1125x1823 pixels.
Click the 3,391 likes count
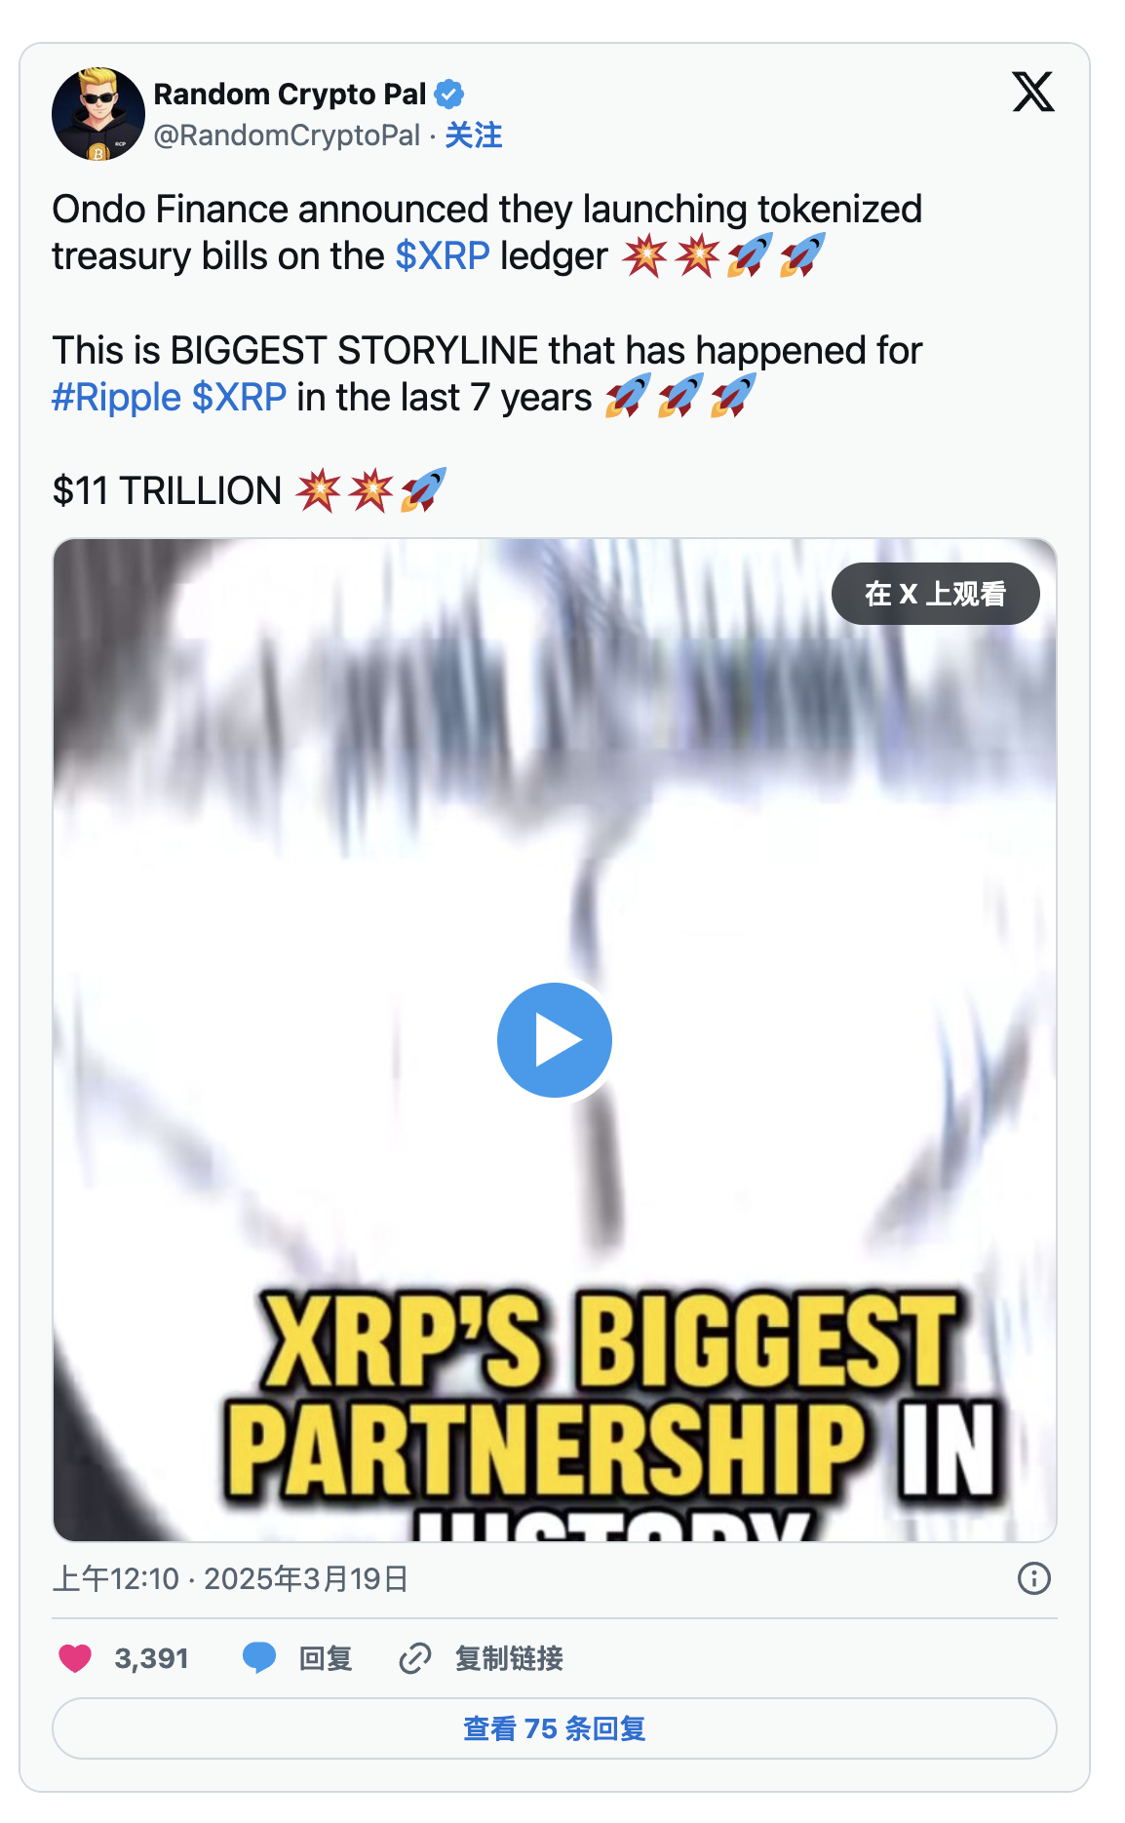[151, 1657]
